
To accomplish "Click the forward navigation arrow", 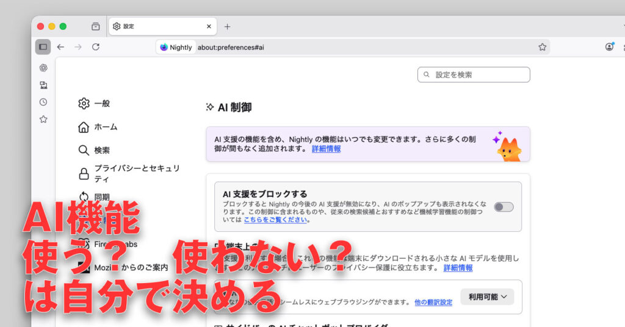I will pyautogui.click(x=78, y=47).
